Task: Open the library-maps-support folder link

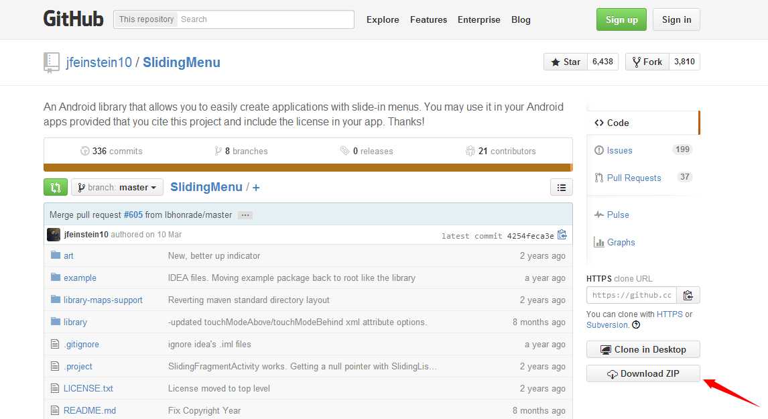Action: tap(103, 300)
